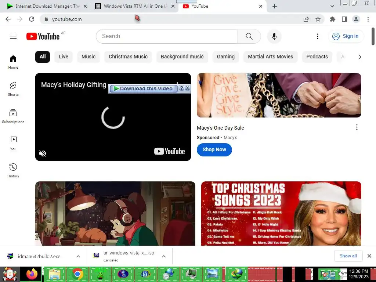The height and width of the screenshot is (282, 376).
Task: Start voice search with microphone icon
Action: coord(274,36)
